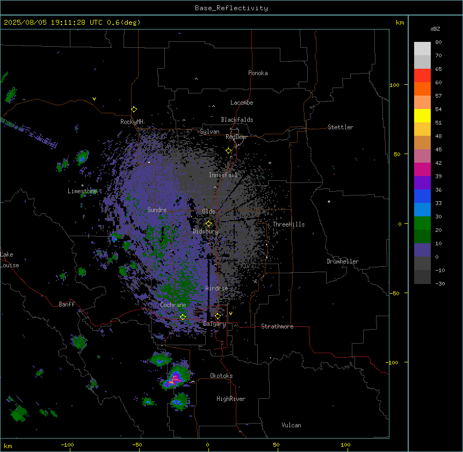Click the yellow diamond marker south of RedDeer
This screenshot has height=452, width=463.
(229, 150)
